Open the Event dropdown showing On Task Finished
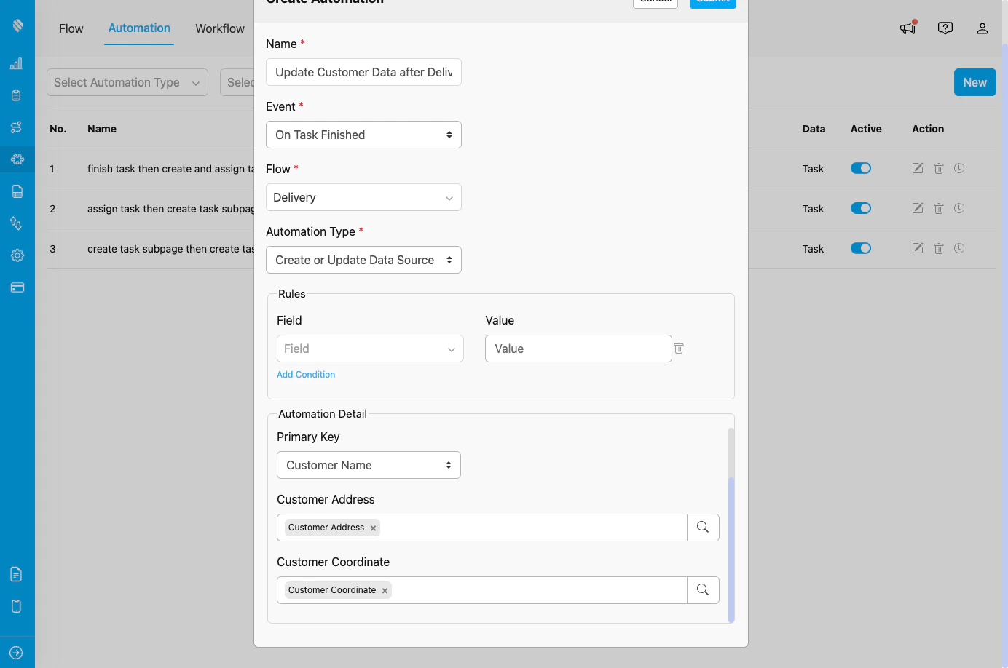The image size is (1008, 668). 363,135
